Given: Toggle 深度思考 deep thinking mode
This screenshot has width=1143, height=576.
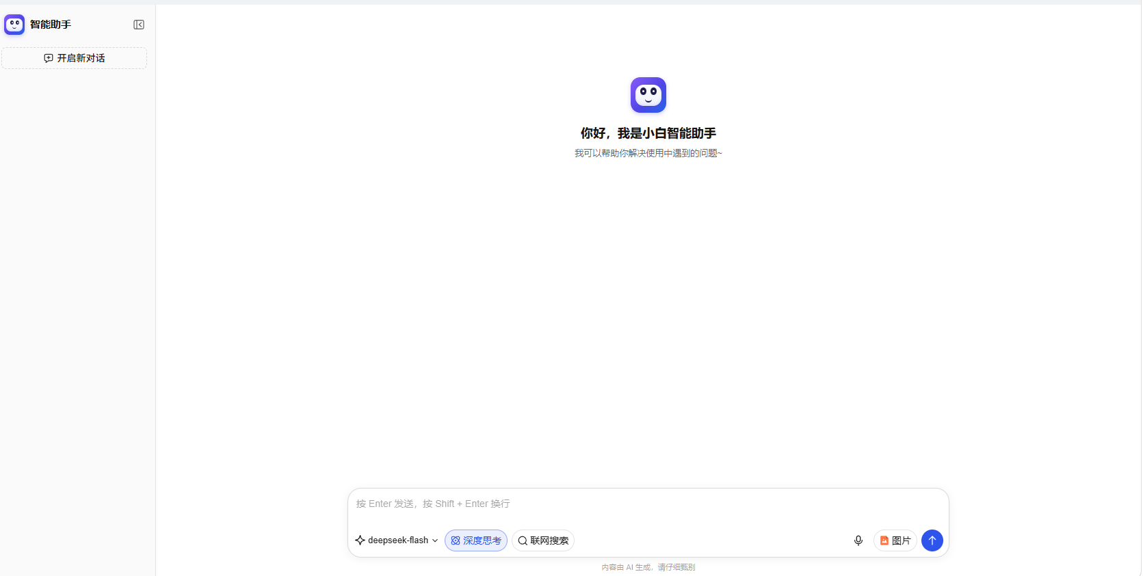Looking at the screenshot, I should point(476,540).
